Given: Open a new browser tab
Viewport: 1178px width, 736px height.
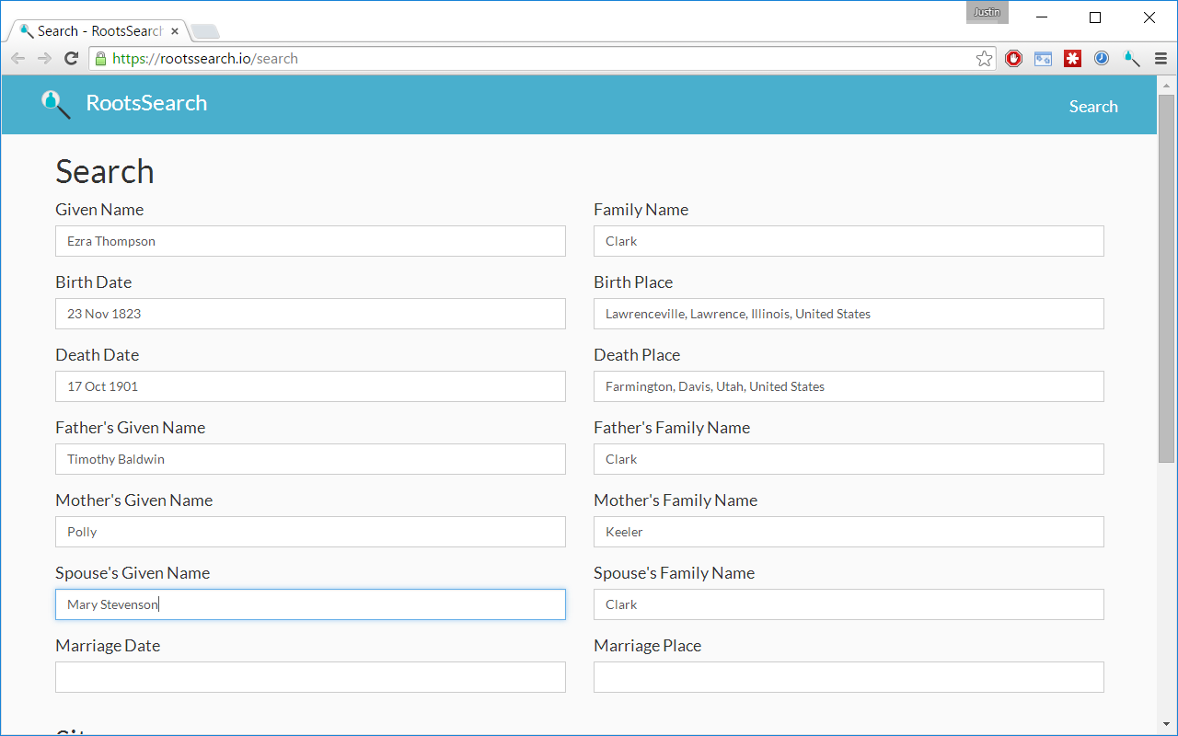Looking at the screenshot, I should (x=204, y=32).
